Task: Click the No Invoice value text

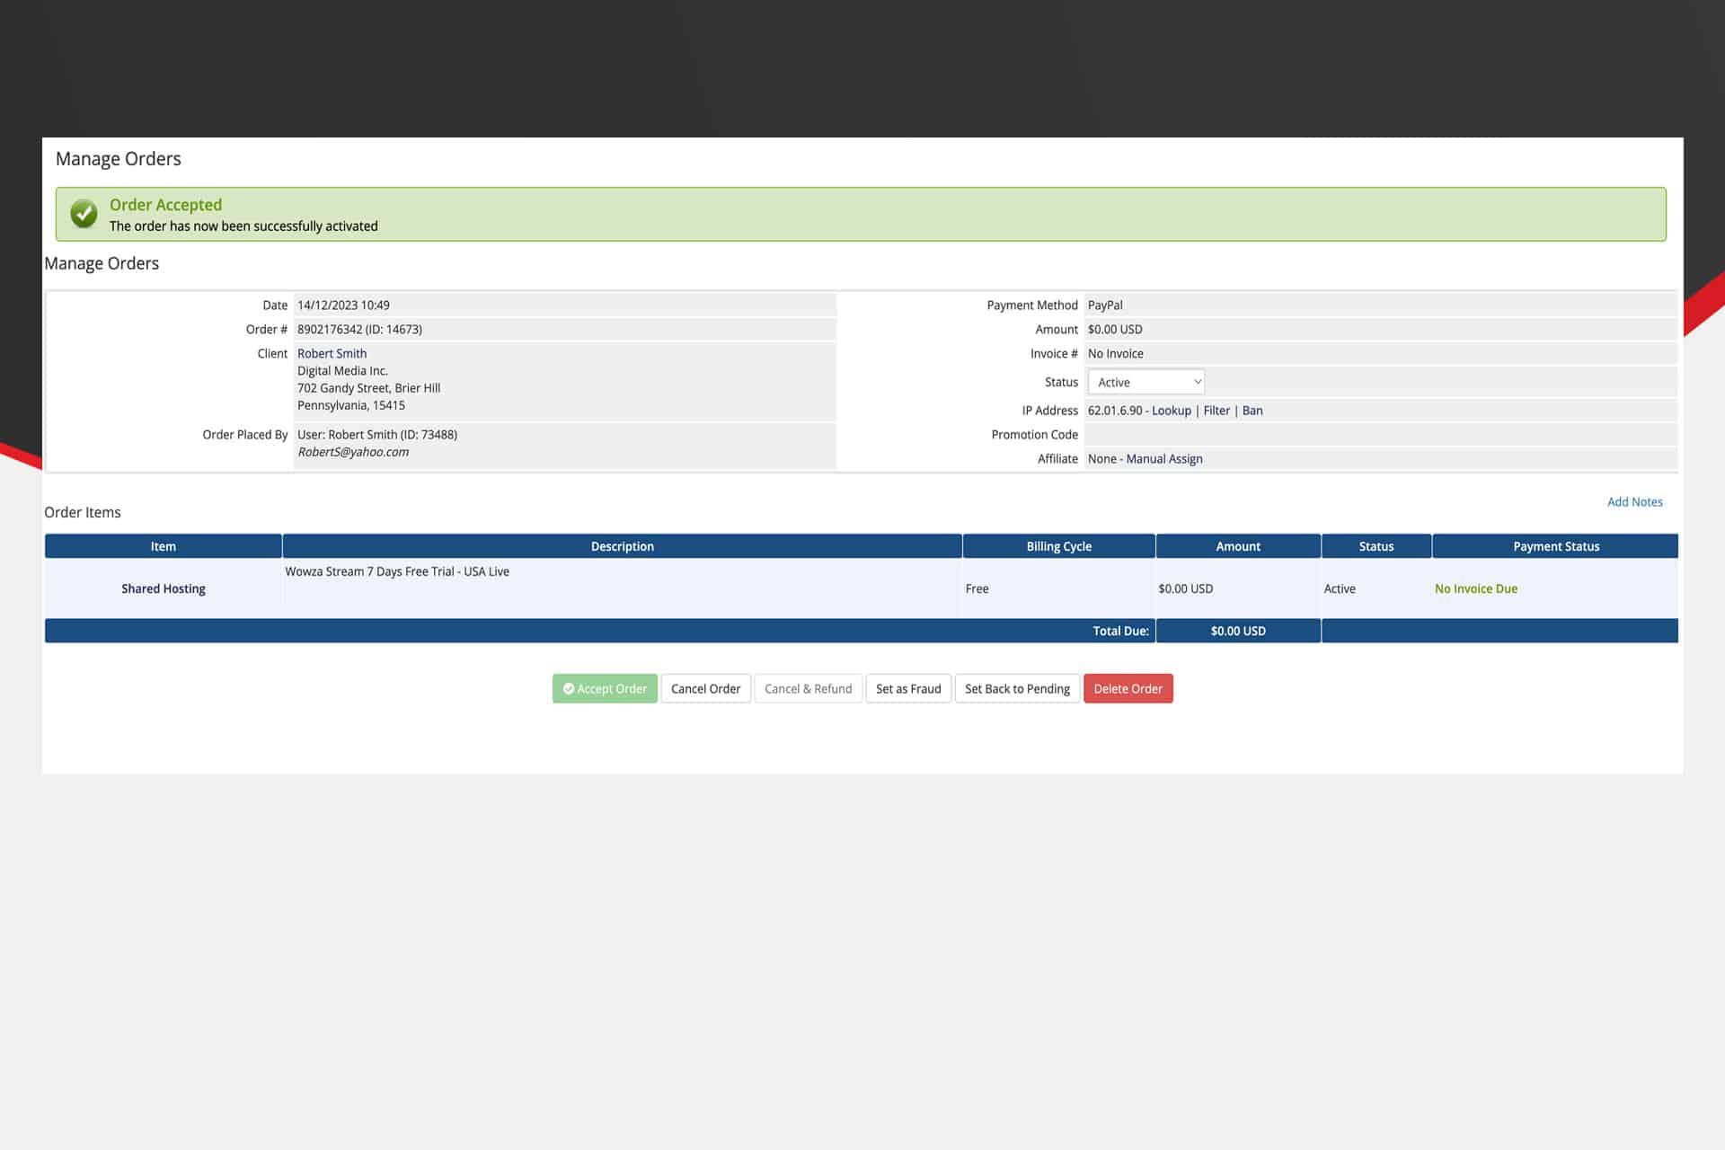Action: [1115, 354]
